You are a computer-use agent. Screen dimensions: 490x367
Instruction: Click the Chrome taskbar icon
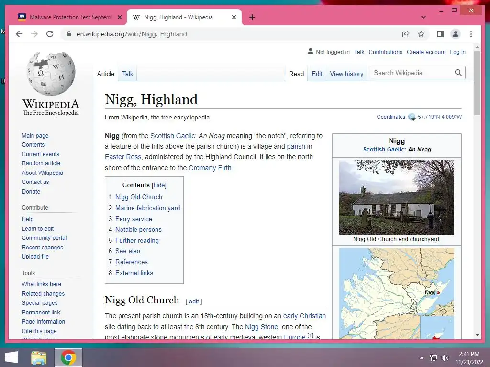pos(68,357)
